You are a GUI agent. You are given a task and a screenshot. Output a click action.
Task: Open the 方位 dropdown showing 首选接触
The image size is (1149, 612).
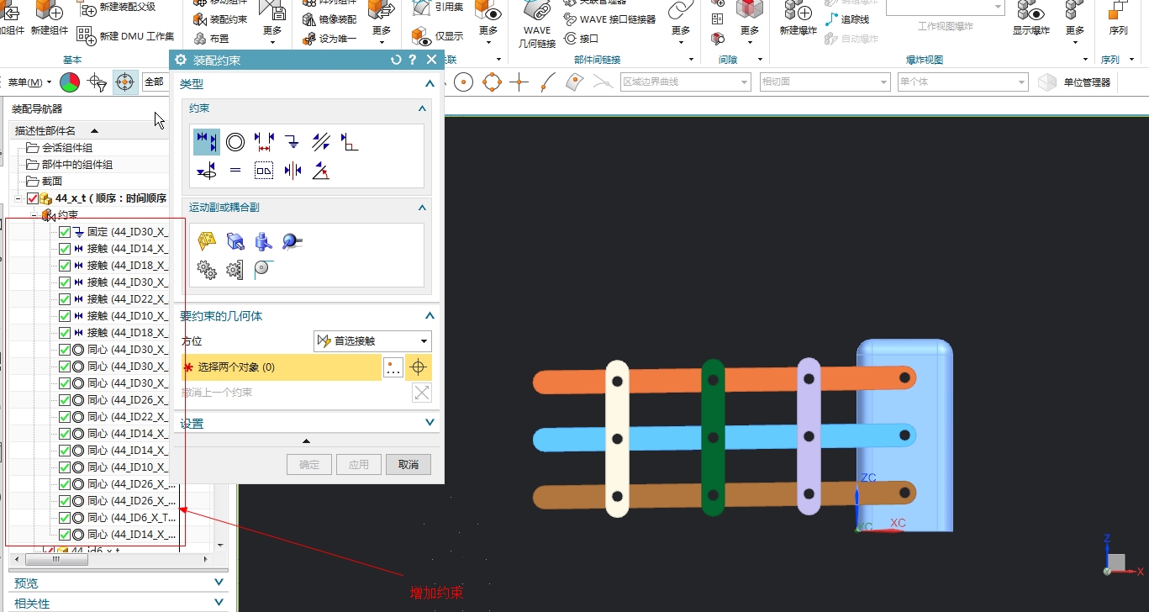pos(372,341)
